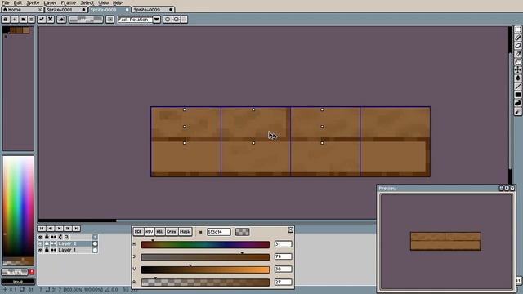Image resolution: width=523 pixels, height=294 pixels.
Task: Click the first square icon after rotation dropdown
Action: tap(168, 20)
